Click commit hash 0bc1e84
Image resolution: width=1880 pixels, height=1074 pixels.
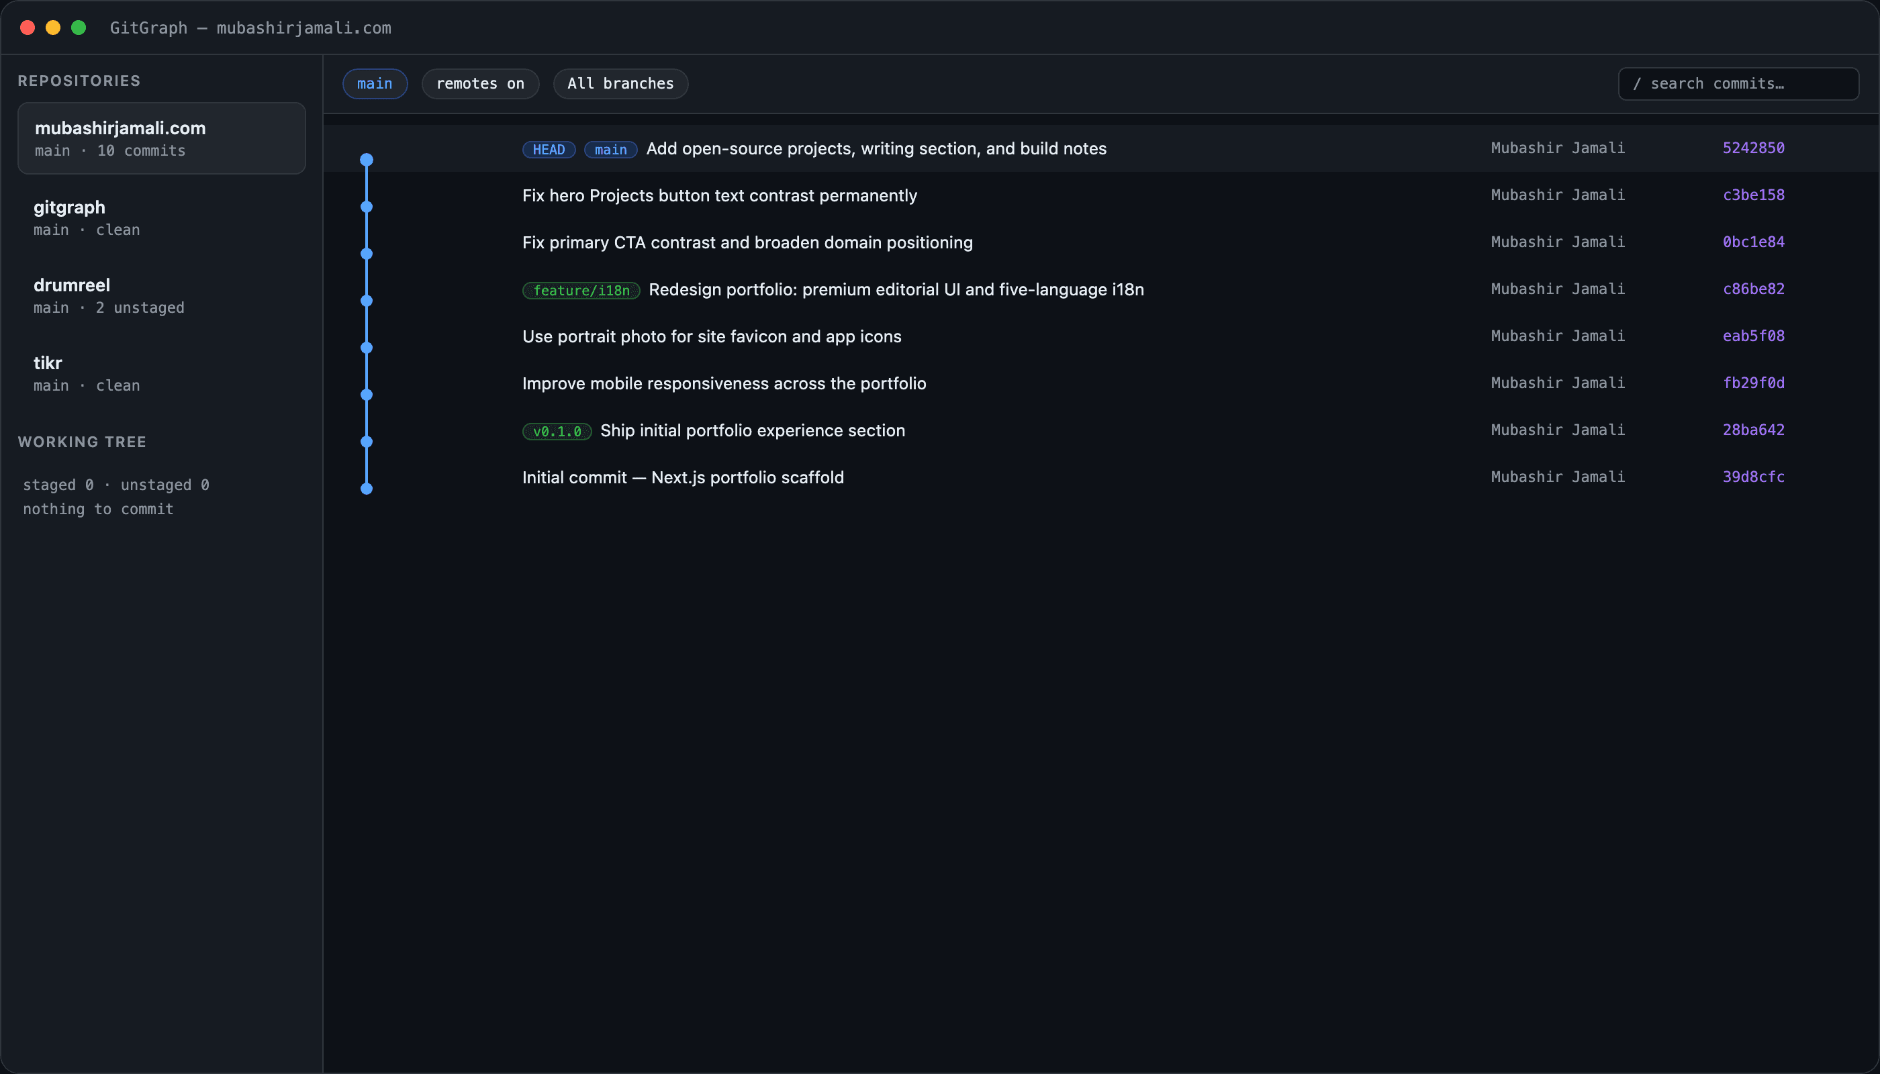click(x=1753, y=242)
